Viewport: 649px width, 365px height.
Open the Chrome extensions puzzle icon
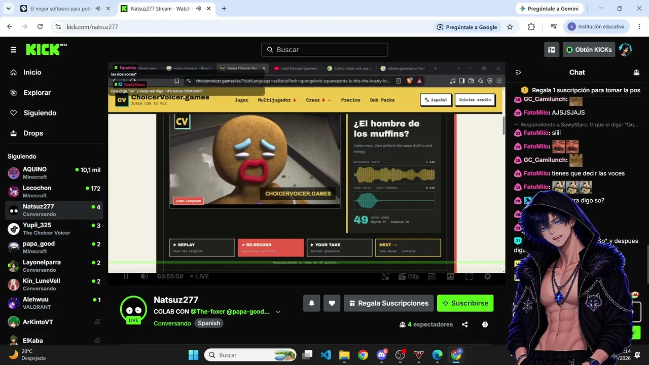click(531, 27)
